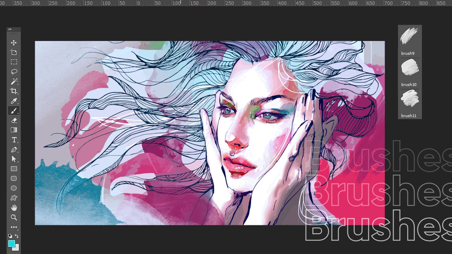The width and height of the screenshot is (452, 254).
Task: Swap foreground and background colors
Action: coord(17,236)
